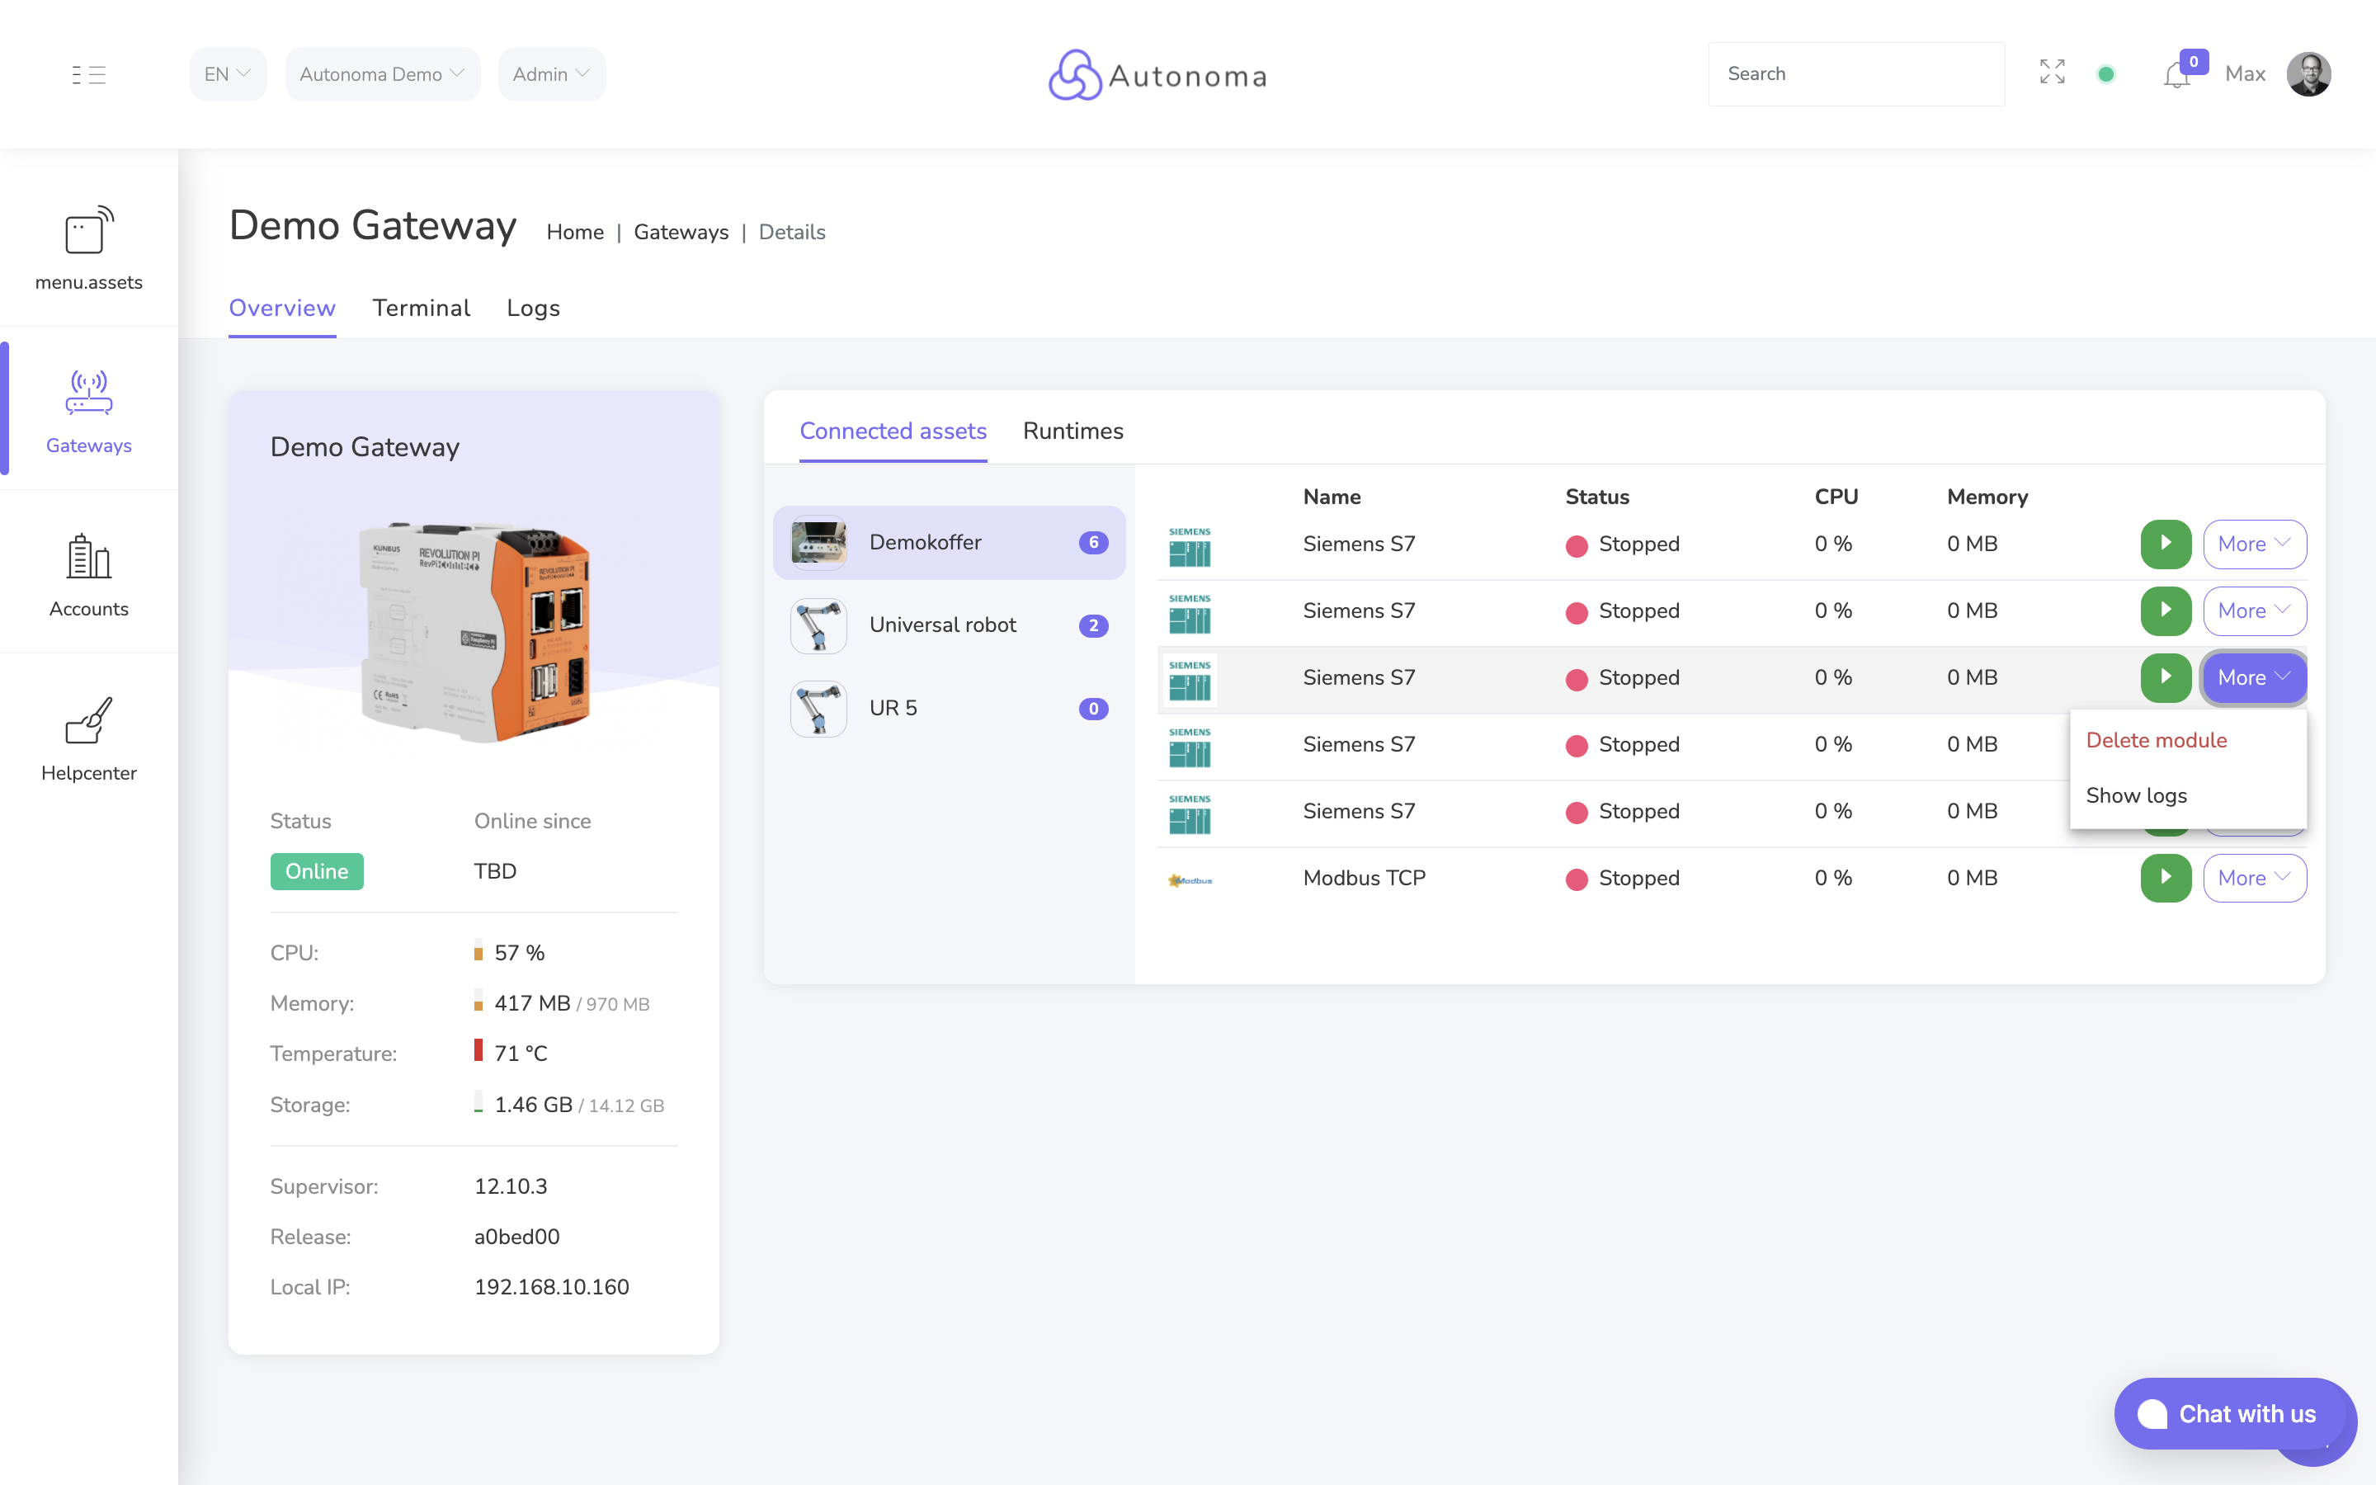Expand the language selector showing EN
Image resolution: width=2376 pixels, height=1485 pixels.
pos(227,73)
